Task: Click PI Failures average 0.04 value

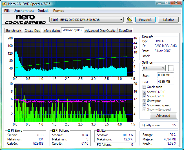Action: tap(85, 135)
